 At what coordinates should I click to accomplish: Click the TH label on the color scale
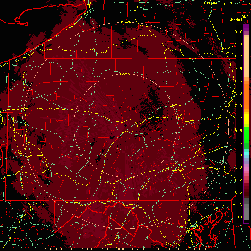[x=240, y=217]
